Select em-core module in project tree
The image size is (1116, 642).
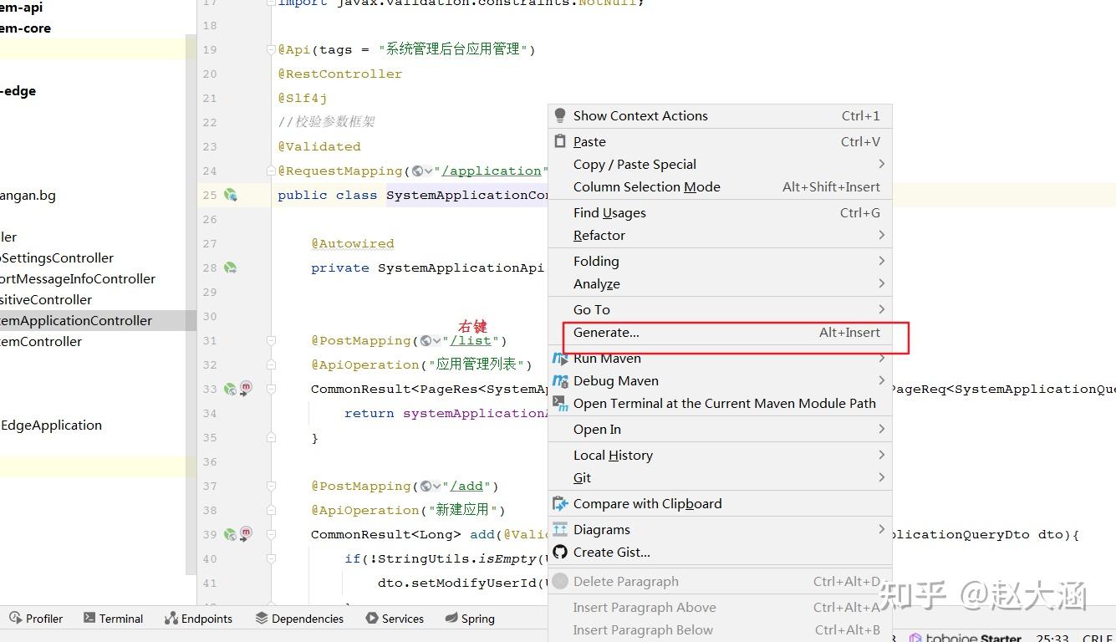coord(25,28)
